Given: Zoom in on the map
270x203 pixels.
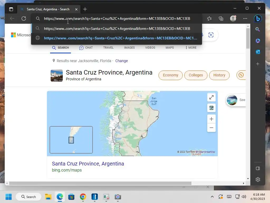Looking at the screenshot, I should point(211,119).
